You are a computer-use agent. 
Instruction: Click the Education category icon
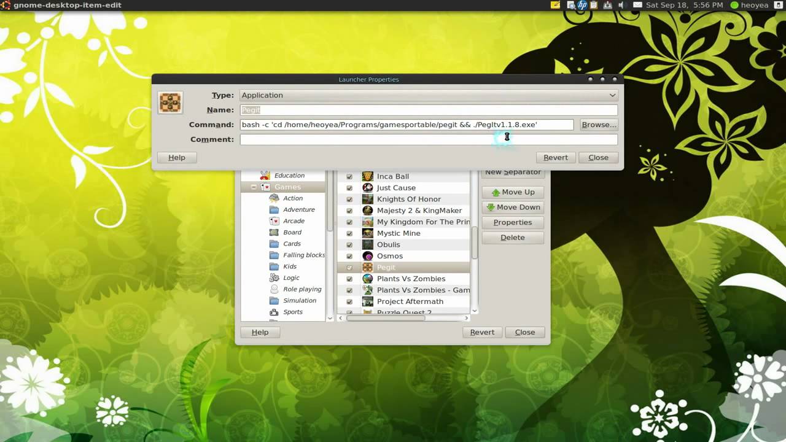pyautogui.click(x=265, y=176)
